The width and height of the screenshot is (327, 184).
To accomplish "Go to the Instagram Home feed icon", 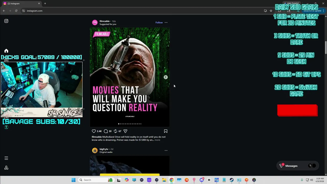I will (6, 51).
